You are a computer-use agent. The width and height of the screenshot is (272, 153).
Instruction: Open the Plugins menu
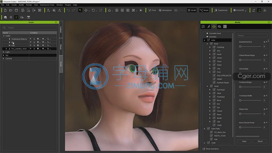tap(68, 5)
